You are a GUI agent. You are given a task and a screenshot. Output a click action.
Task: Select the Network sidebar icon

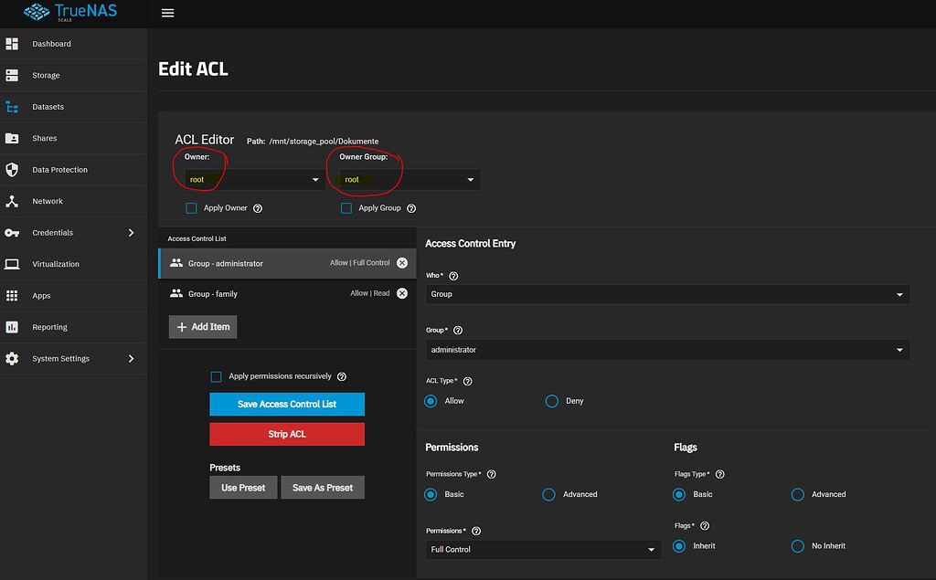coord(12,201)
